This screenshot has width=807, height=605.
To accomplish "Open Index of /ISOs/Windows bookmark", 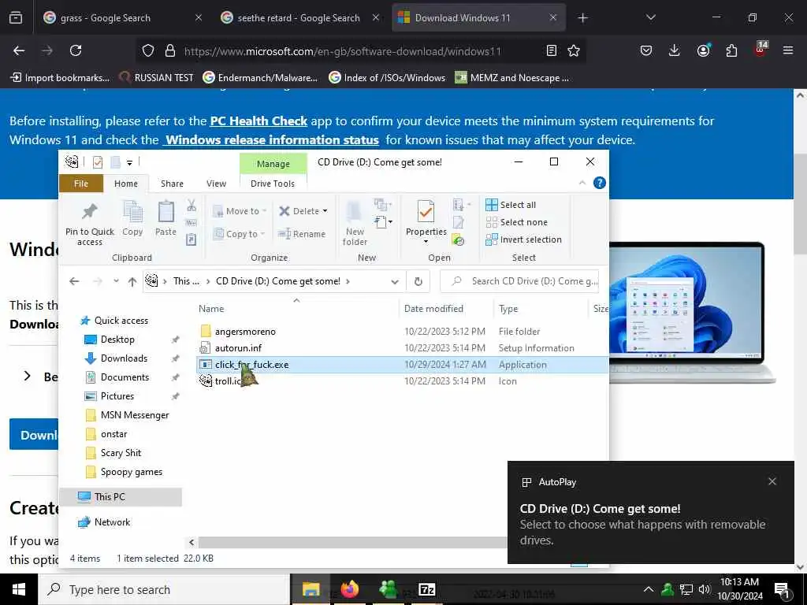I will pyautogui.click(x=387, y=78).
